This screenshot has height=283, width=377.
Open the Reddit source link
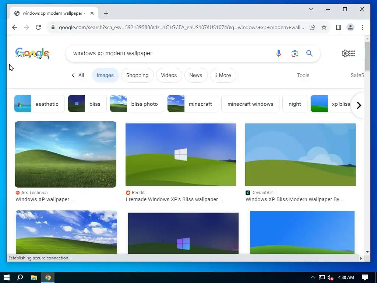coord(135,192)
